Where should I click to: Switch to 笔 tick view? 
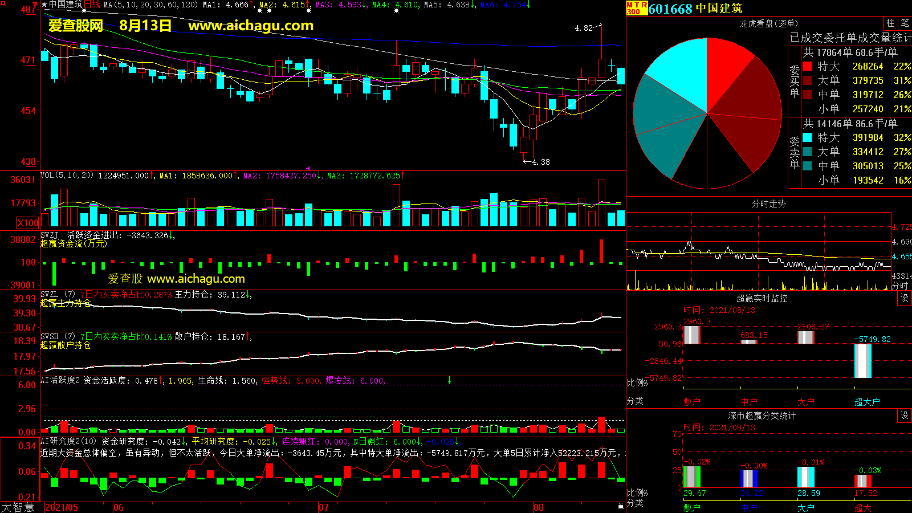coord(905,23)
